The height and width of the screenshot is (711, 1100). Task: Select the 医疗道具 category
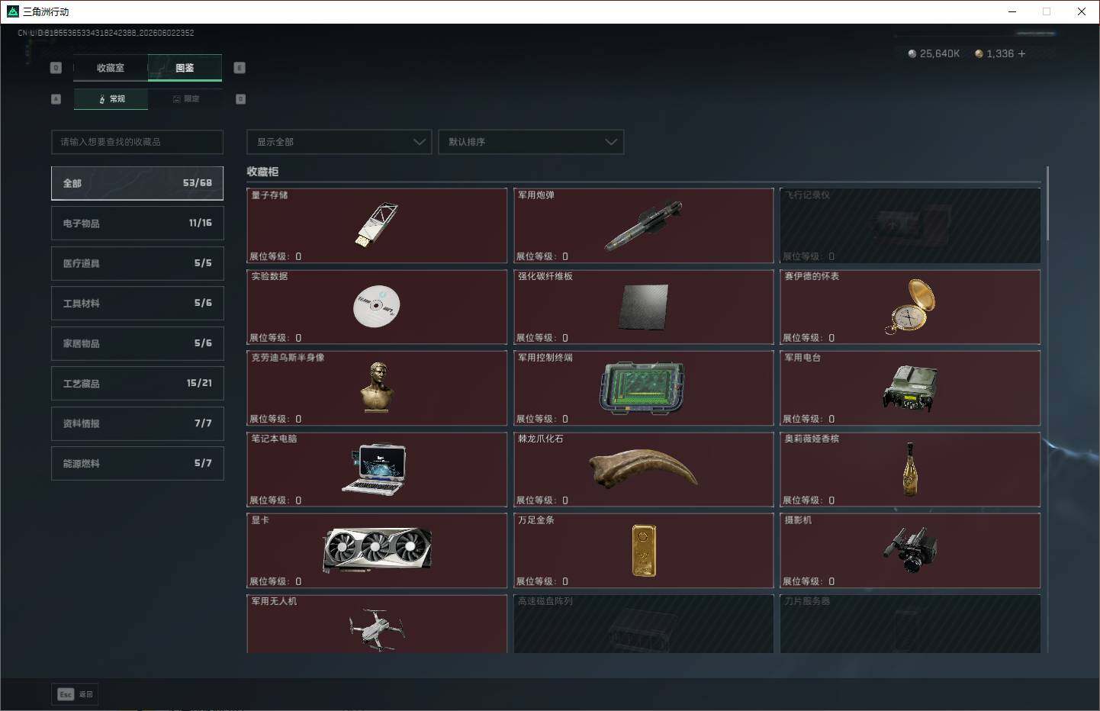pyautogui.click(x=137, y=263)
